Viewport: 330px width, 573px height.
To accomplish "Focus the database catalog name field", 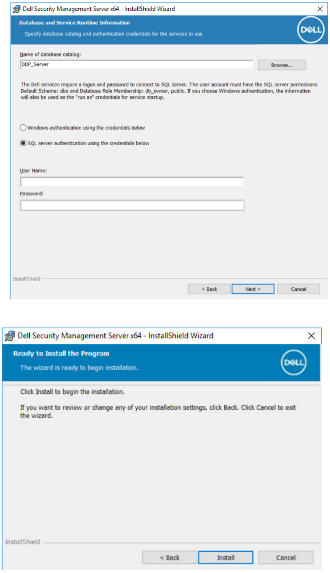I will tap(136, 64).
